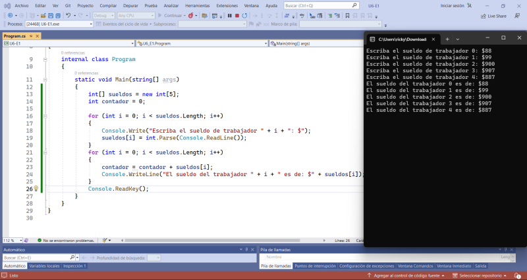
Task: Click the Restart debugging icon
Action: [245, 15]
